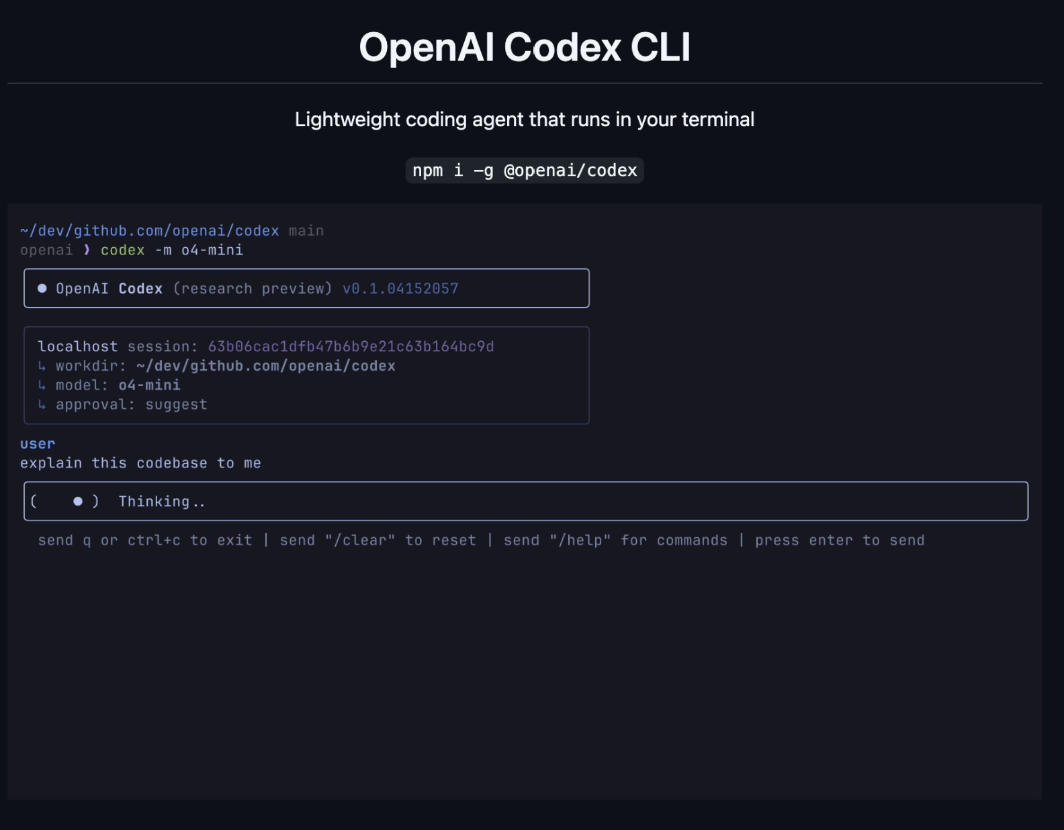Image resolution: width=1064 pixels, height=830 pixels.
Task: Click the "session:" label
Action: coord(163,347)
